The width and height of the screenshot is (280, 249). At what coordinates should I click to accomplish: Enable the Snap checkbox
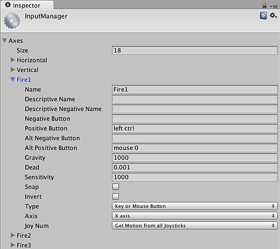[116, 187]
